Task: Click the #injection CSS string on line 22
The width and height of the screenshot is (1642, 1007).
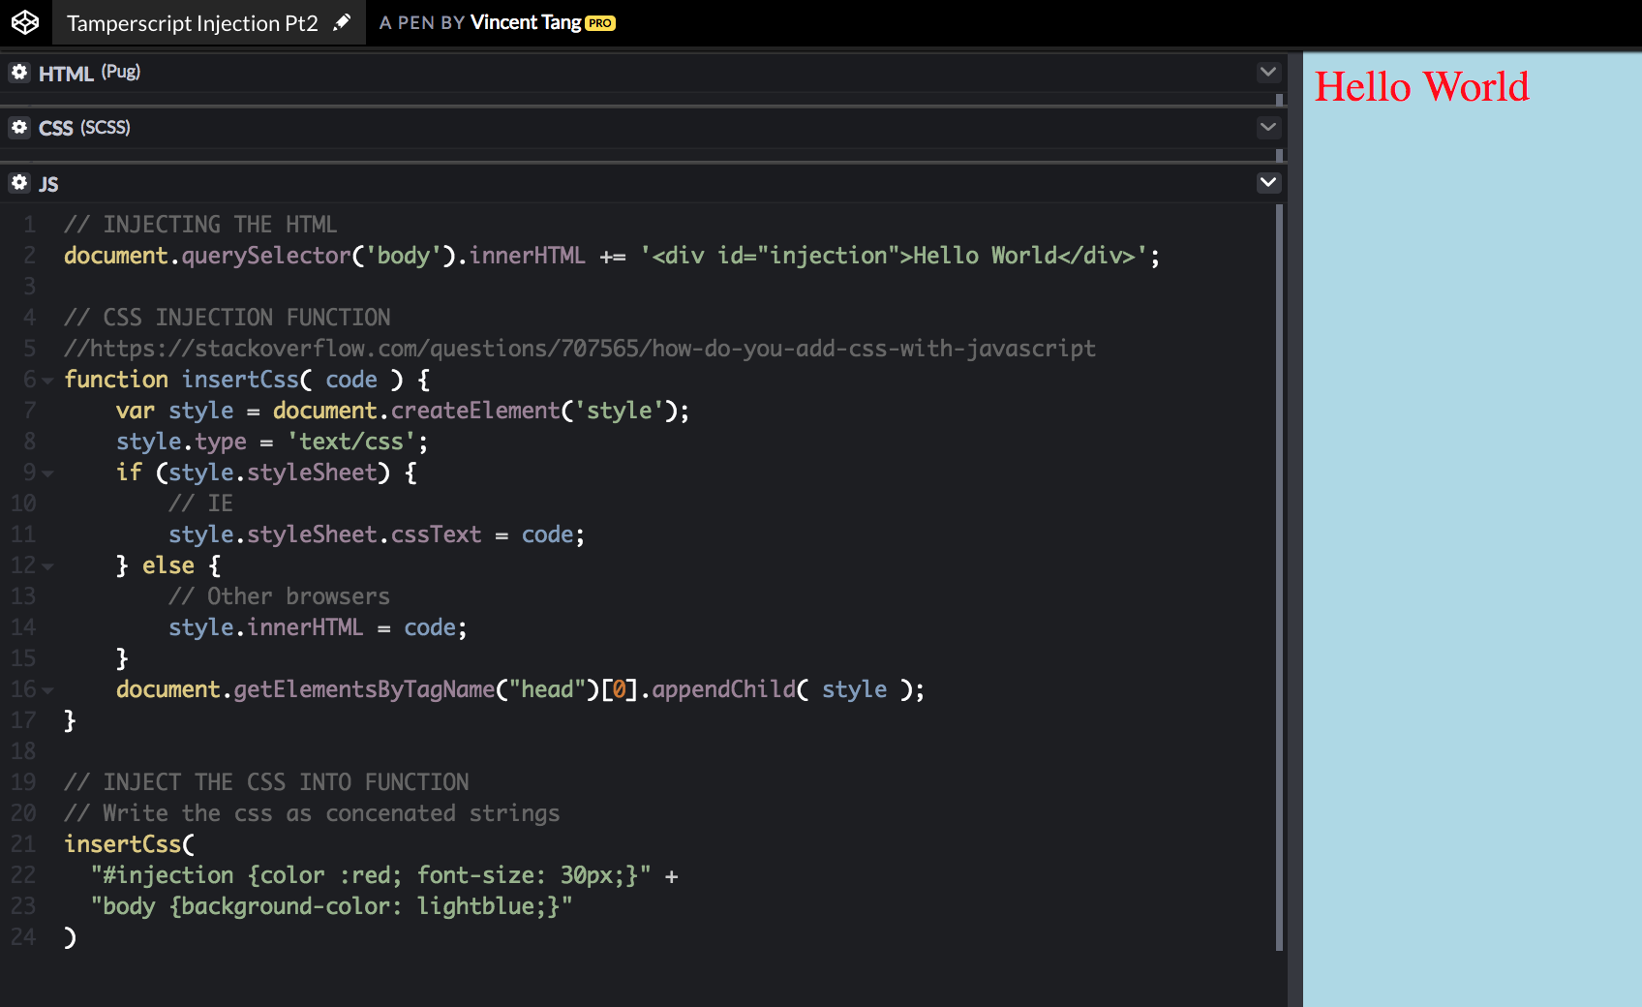Action: coord(371,875)
